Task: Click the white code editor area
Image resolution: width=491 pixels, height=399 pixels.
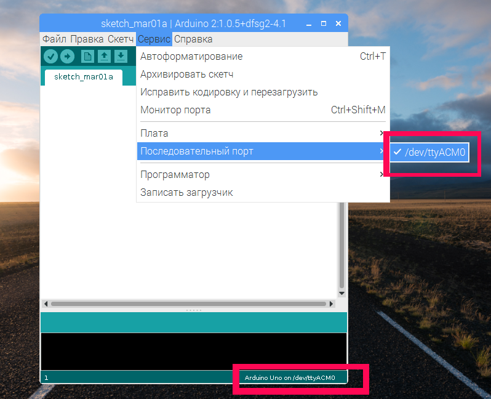Action: pos(189,250)
